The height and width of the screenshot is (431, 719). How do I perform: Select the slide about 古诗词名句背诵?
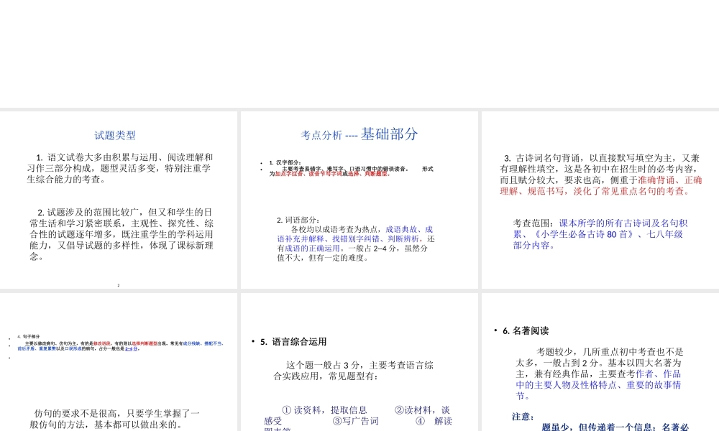(600, 201)
